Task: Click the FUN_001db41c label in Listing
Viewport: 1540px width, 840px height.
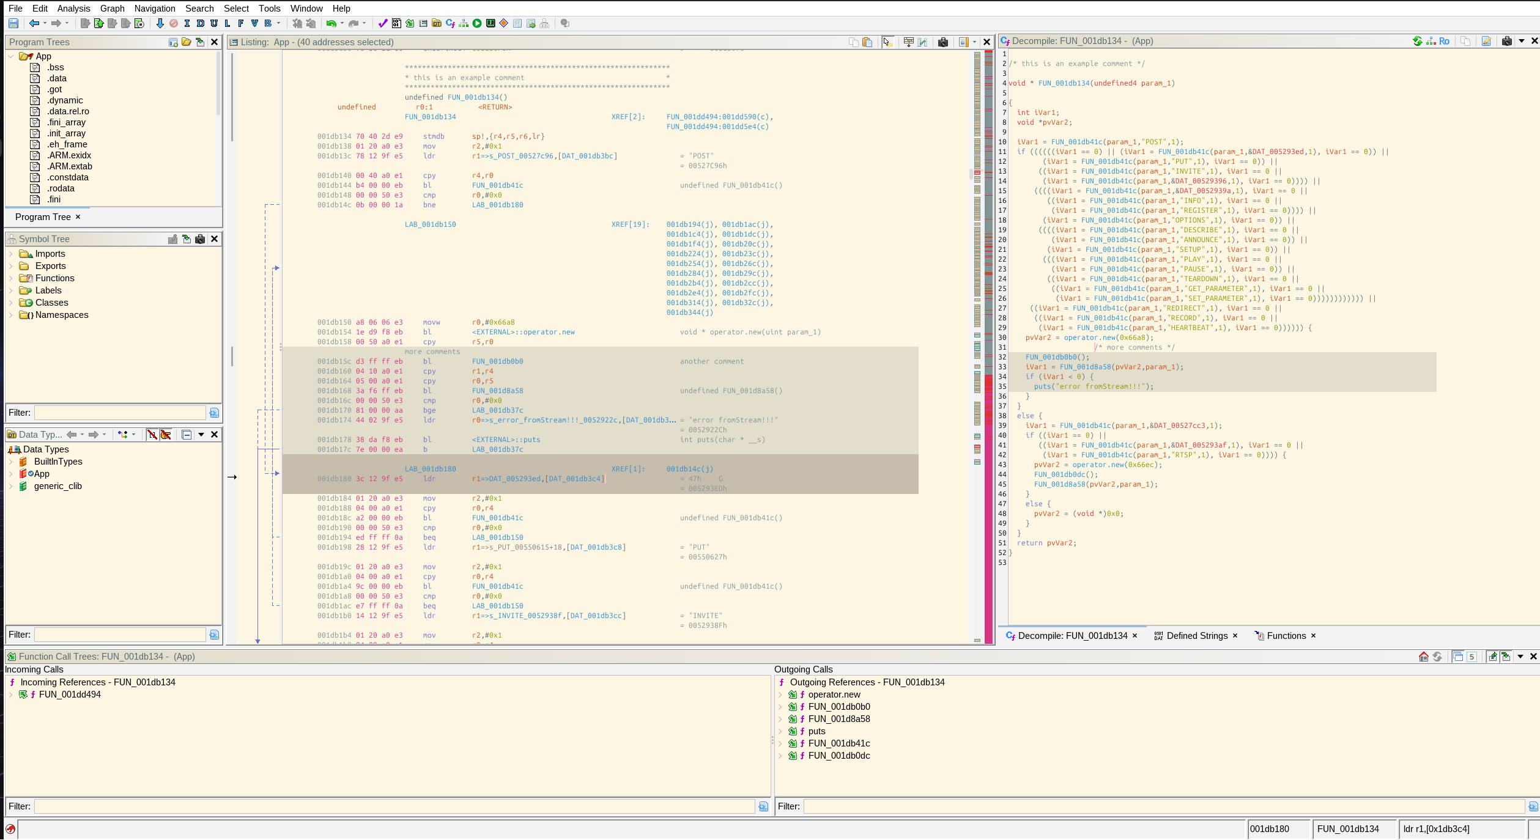Action: click(497, 185)
